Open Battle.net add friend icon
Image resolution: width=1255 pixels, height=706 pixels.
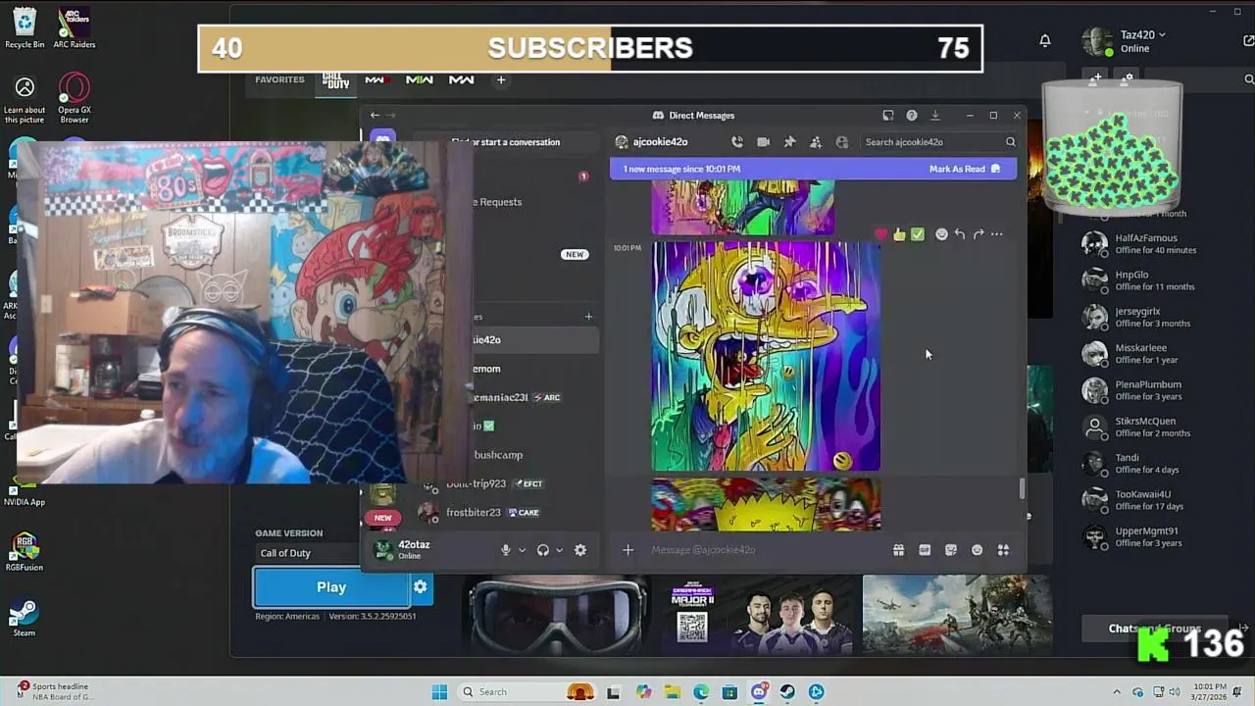click(1097, 77)
